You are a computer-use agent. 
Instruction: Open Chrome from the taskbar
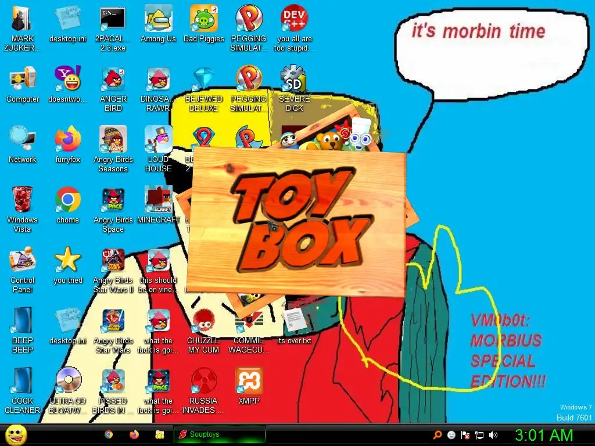(x=109, y=434)
